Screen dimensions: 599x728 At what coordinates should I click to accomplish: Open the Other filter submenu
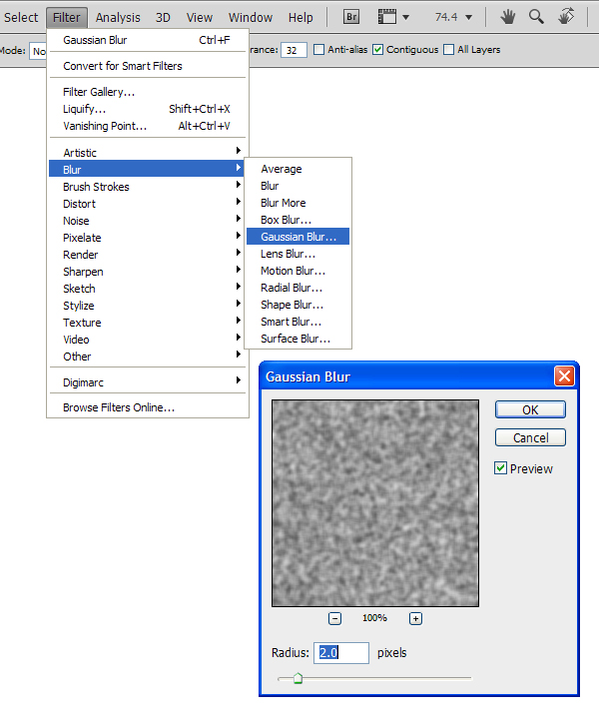[x=148, y=357]
